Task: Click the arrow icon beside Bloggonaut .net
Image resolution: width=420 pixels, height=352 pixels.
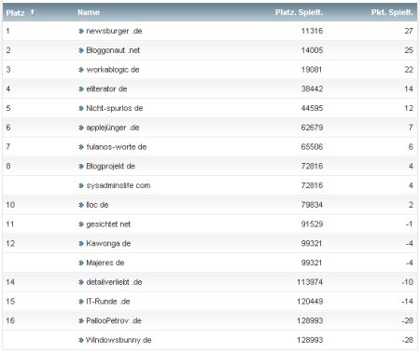Action: tap(81, 50)
